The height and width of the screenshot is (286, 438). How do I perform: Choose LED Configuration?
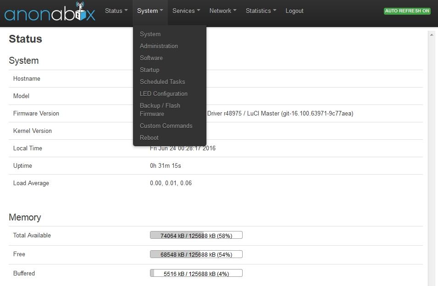click(164, 93)
